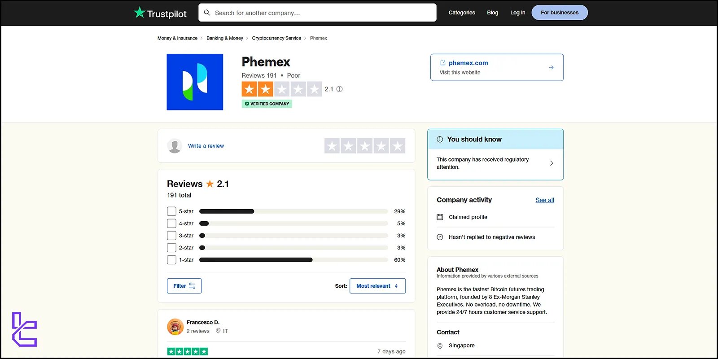Click 'Hasn't replied to negative reviews' text
The image size is (718, 359).
click(x=492, y=237)
